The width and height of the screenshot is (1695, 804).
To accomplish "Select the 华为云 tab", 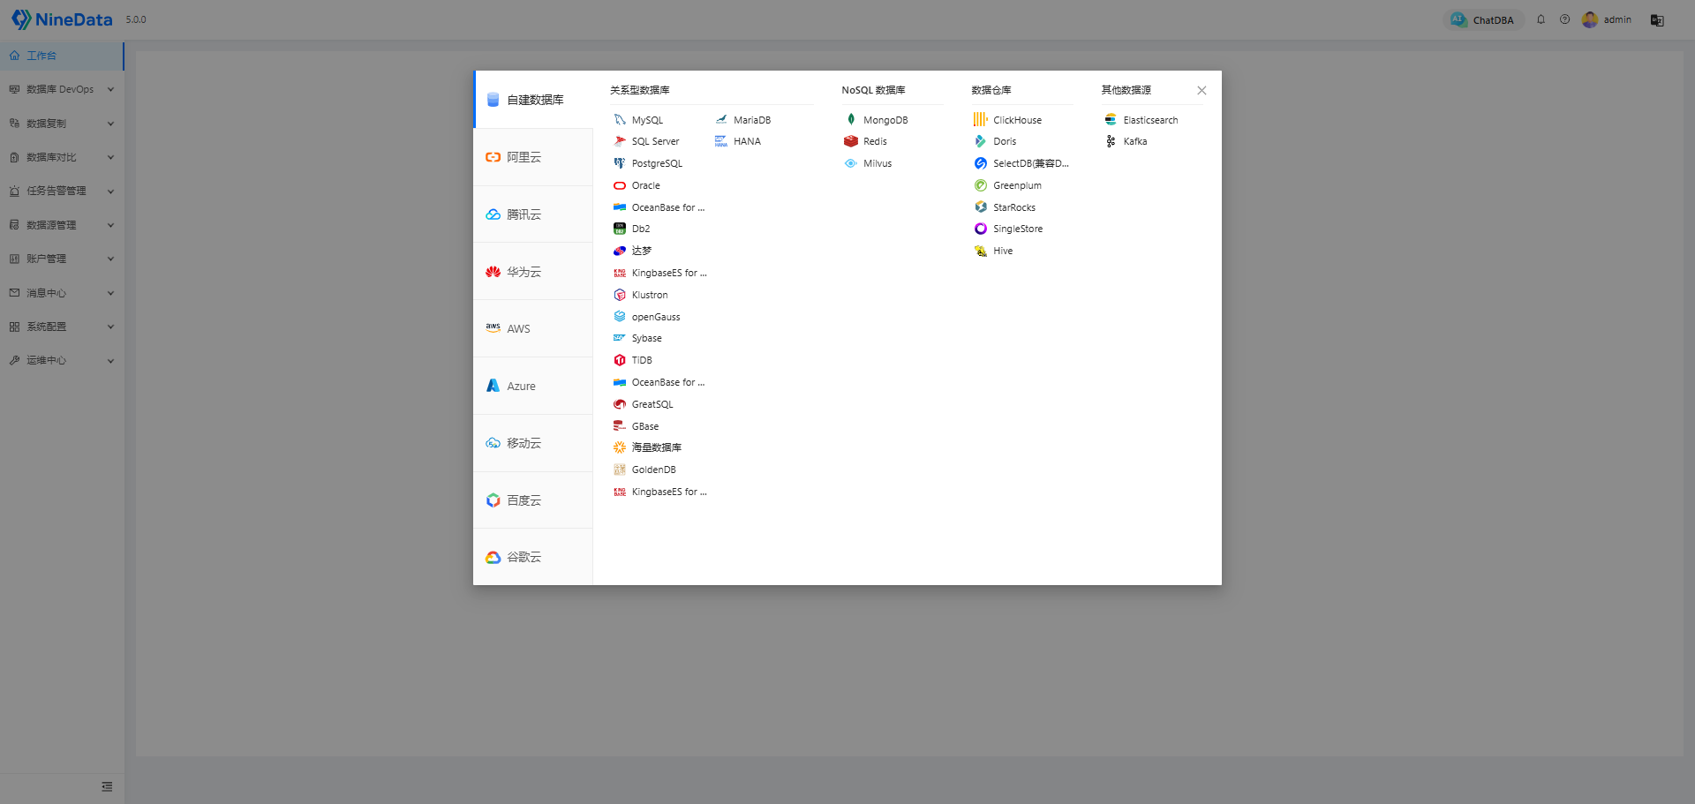I will 533,272.
